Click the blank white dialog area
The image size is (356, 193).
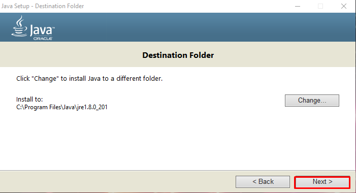tap(177, 141)
